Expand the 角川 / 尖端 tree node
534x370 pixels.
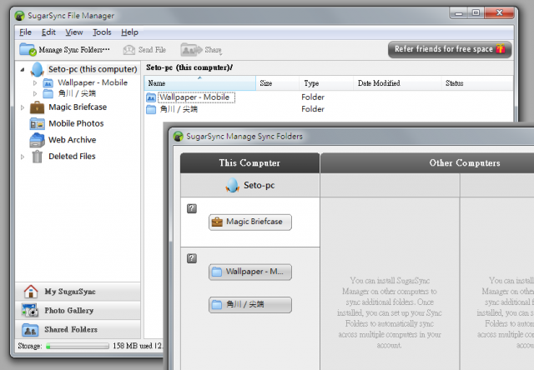(35, 93)
